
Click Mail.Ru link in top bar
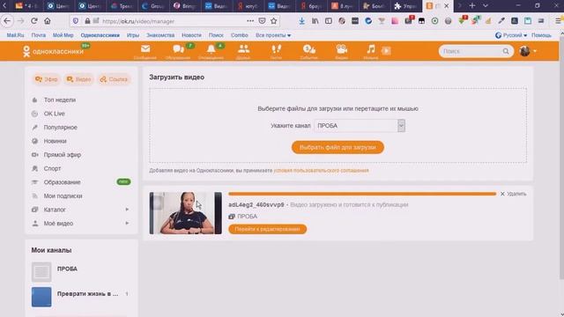coord(16,35)
